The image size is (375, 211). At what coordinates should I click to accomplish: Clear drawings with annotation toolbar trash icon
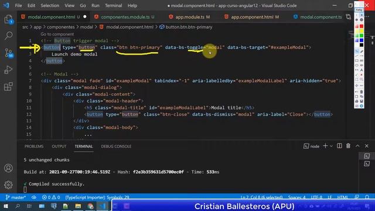362,92
